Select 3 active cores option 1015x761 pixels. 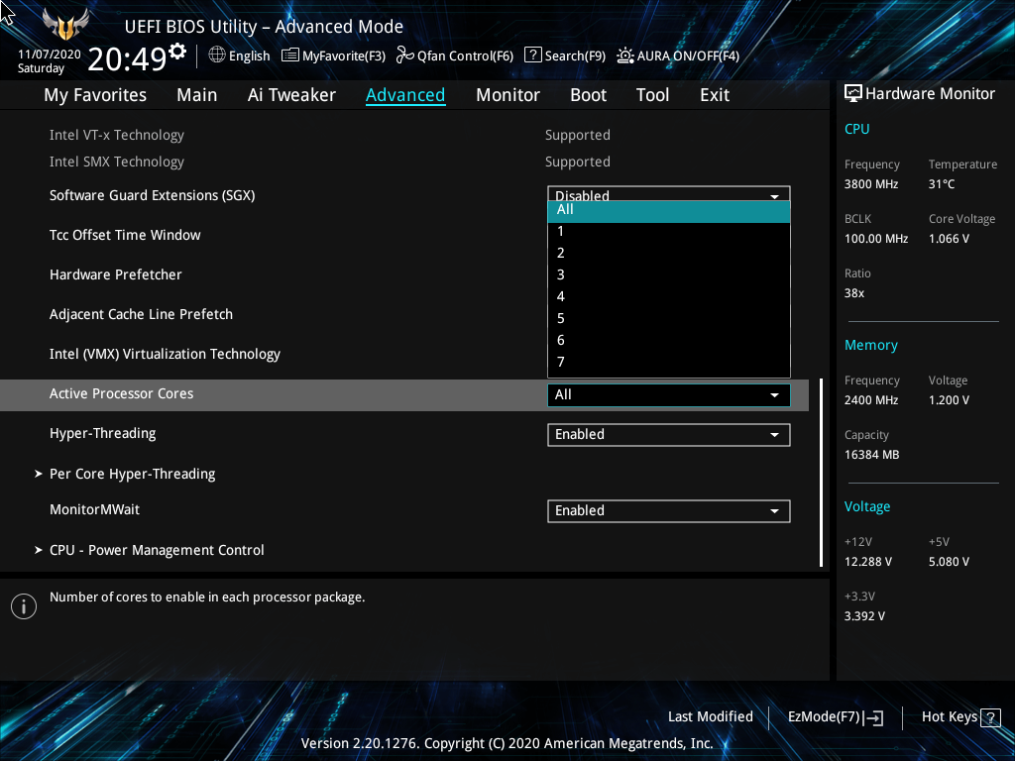(x=669, y=275)
